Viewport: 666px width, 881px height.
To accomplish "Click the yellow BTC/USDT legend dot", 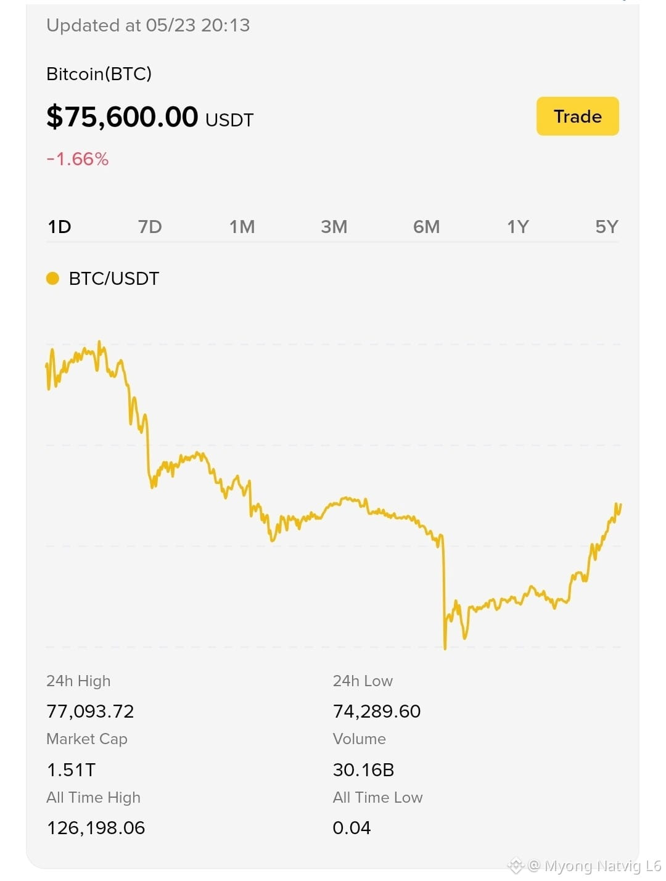I will (52, 279).
